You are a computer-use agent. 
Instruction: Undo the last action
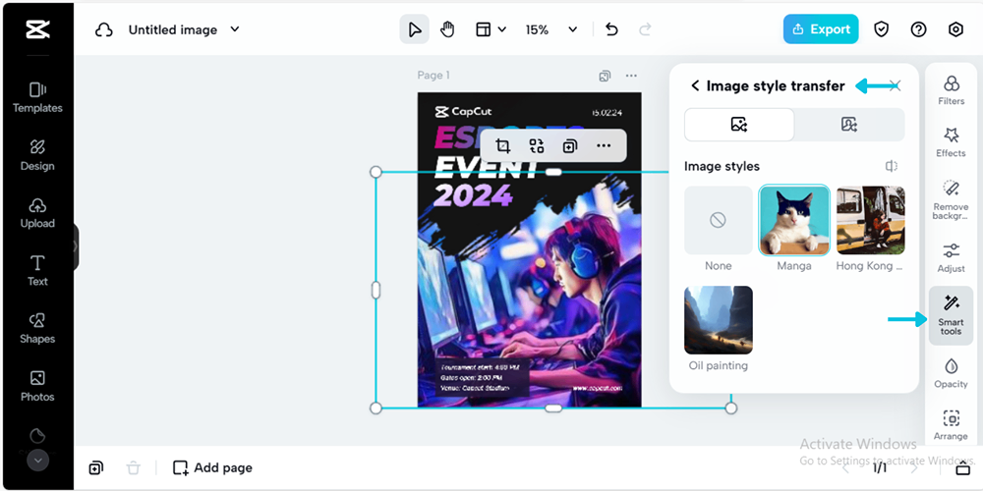[x=611, y=29]
